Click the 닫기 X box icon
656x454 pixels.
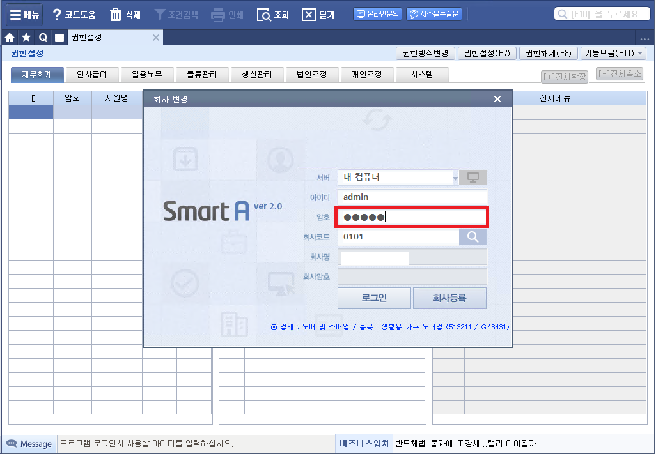click(x=308, y=15)
